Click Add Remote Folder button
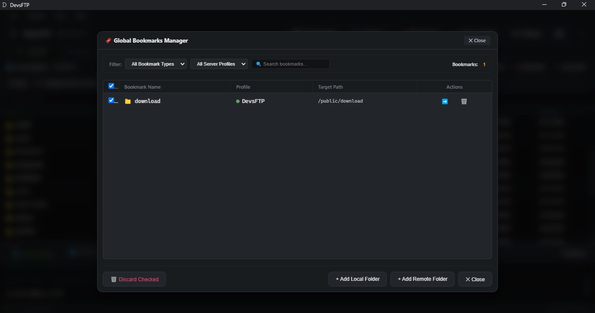This screenshot has width=595, height=313. coord(423,279)
